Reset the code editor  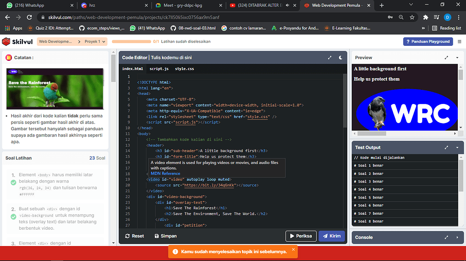tap(135, 236)
